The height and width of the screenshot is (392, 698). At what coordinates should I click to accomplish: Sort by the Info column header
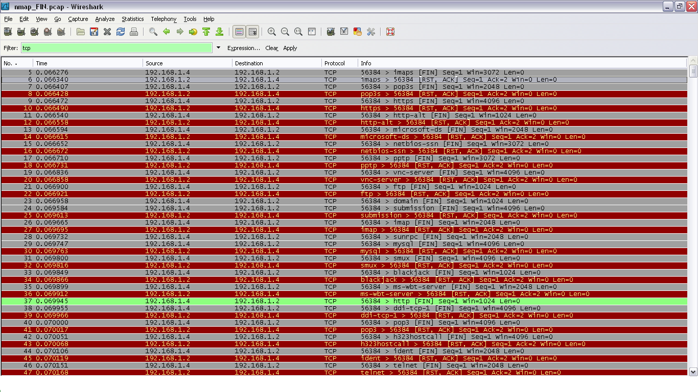pyautogui.click(x=522, y=63)
